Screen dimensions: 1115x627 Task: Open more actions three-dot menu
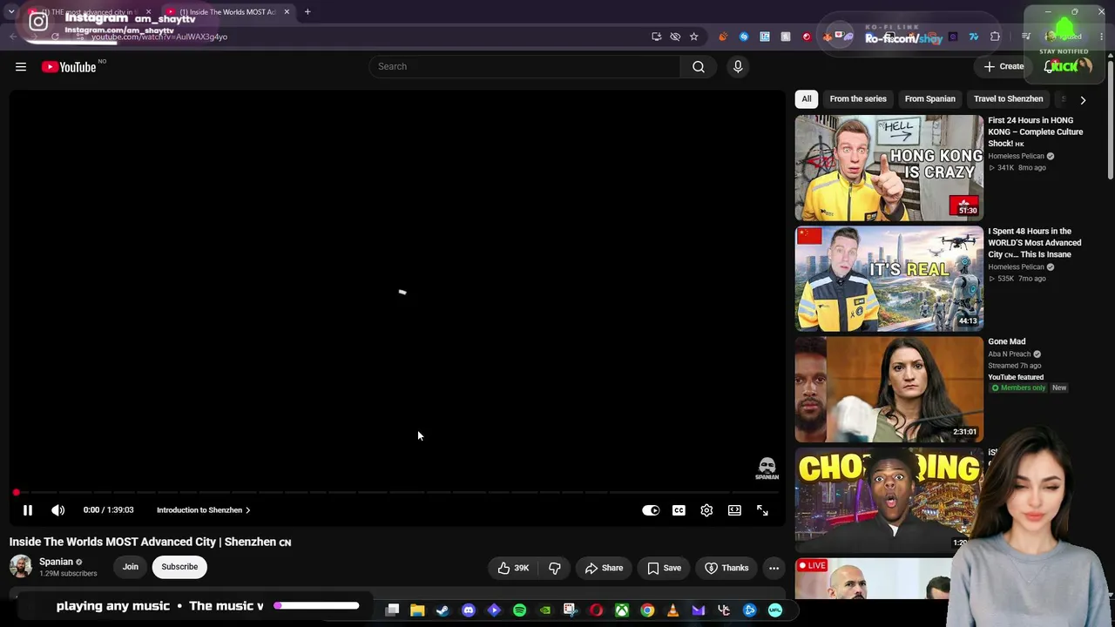pyautogui.click(x=774, y=568)
